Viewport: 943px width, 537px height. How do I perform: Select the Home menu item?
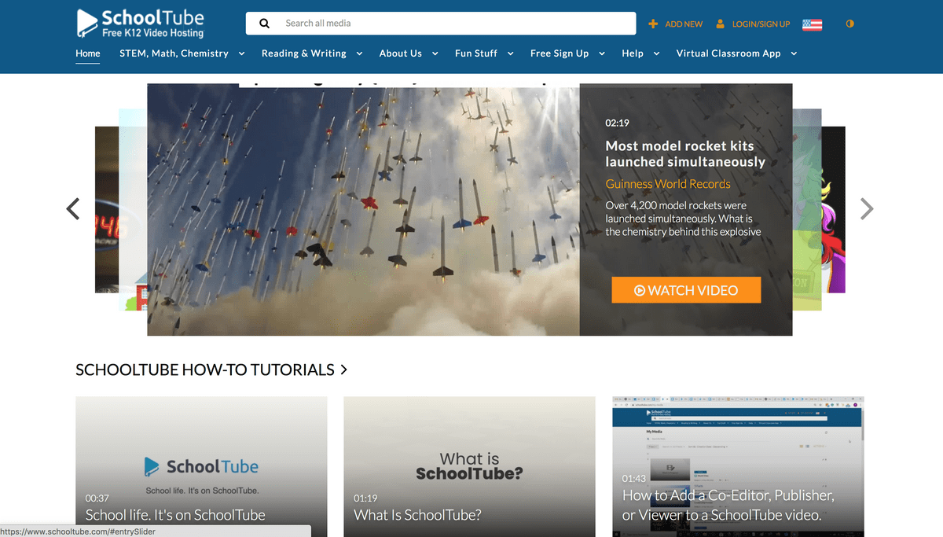point(88,53)
